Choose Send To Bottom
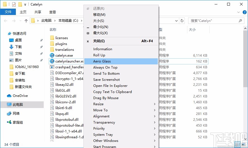Viewport: 248px width, 148px height. tap(121, 74)
